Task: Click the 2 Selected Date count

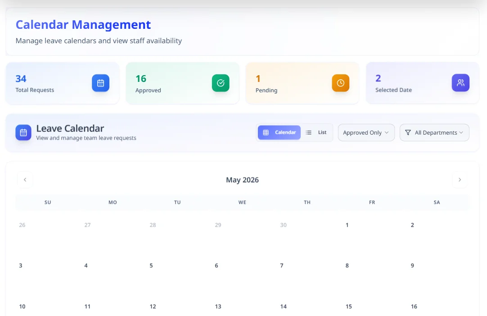Action: tap(378, 78)
